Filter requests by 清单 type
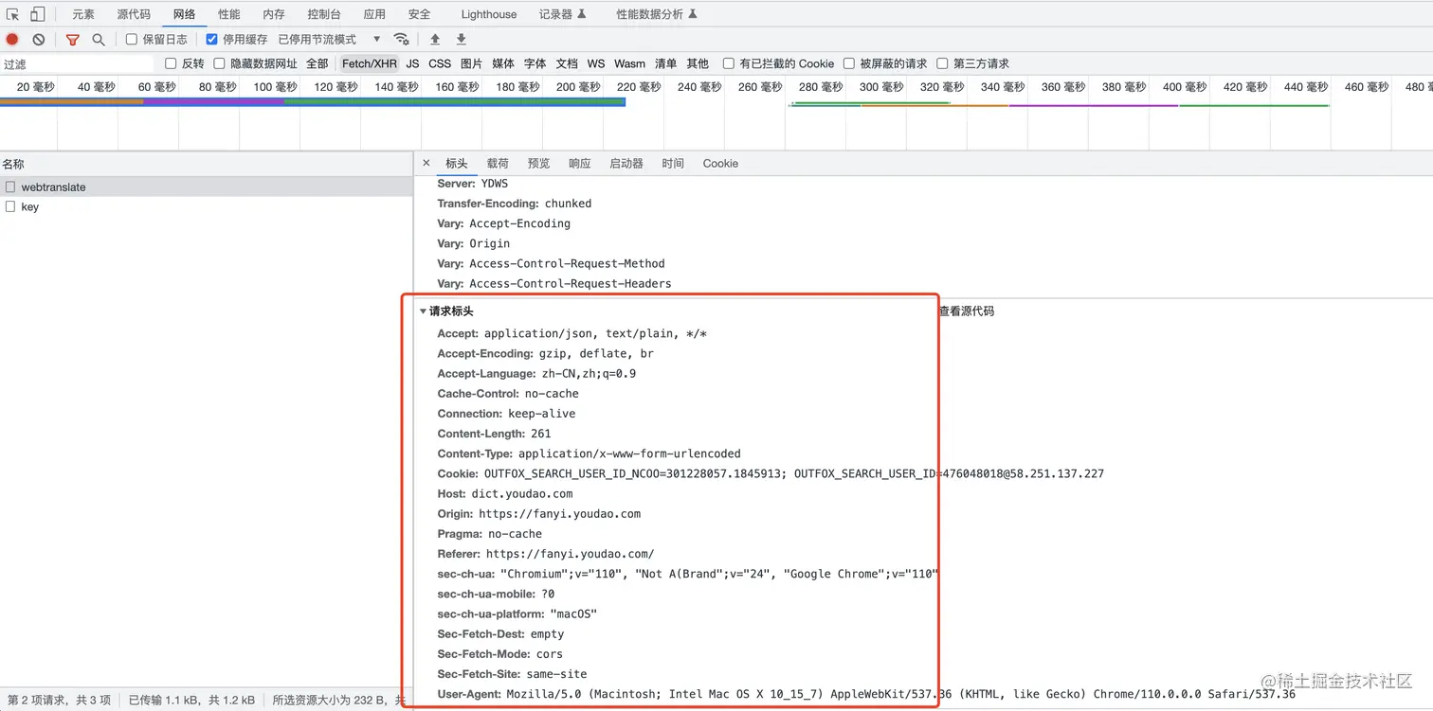The width and height of the screenshot is (1433, 711). (666, 63)
